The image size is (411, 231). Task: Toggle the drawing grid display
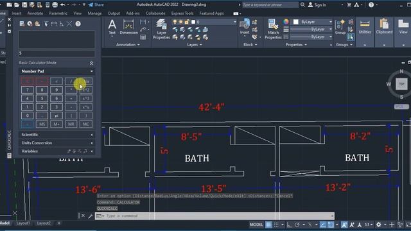click(x=268, y=225)
